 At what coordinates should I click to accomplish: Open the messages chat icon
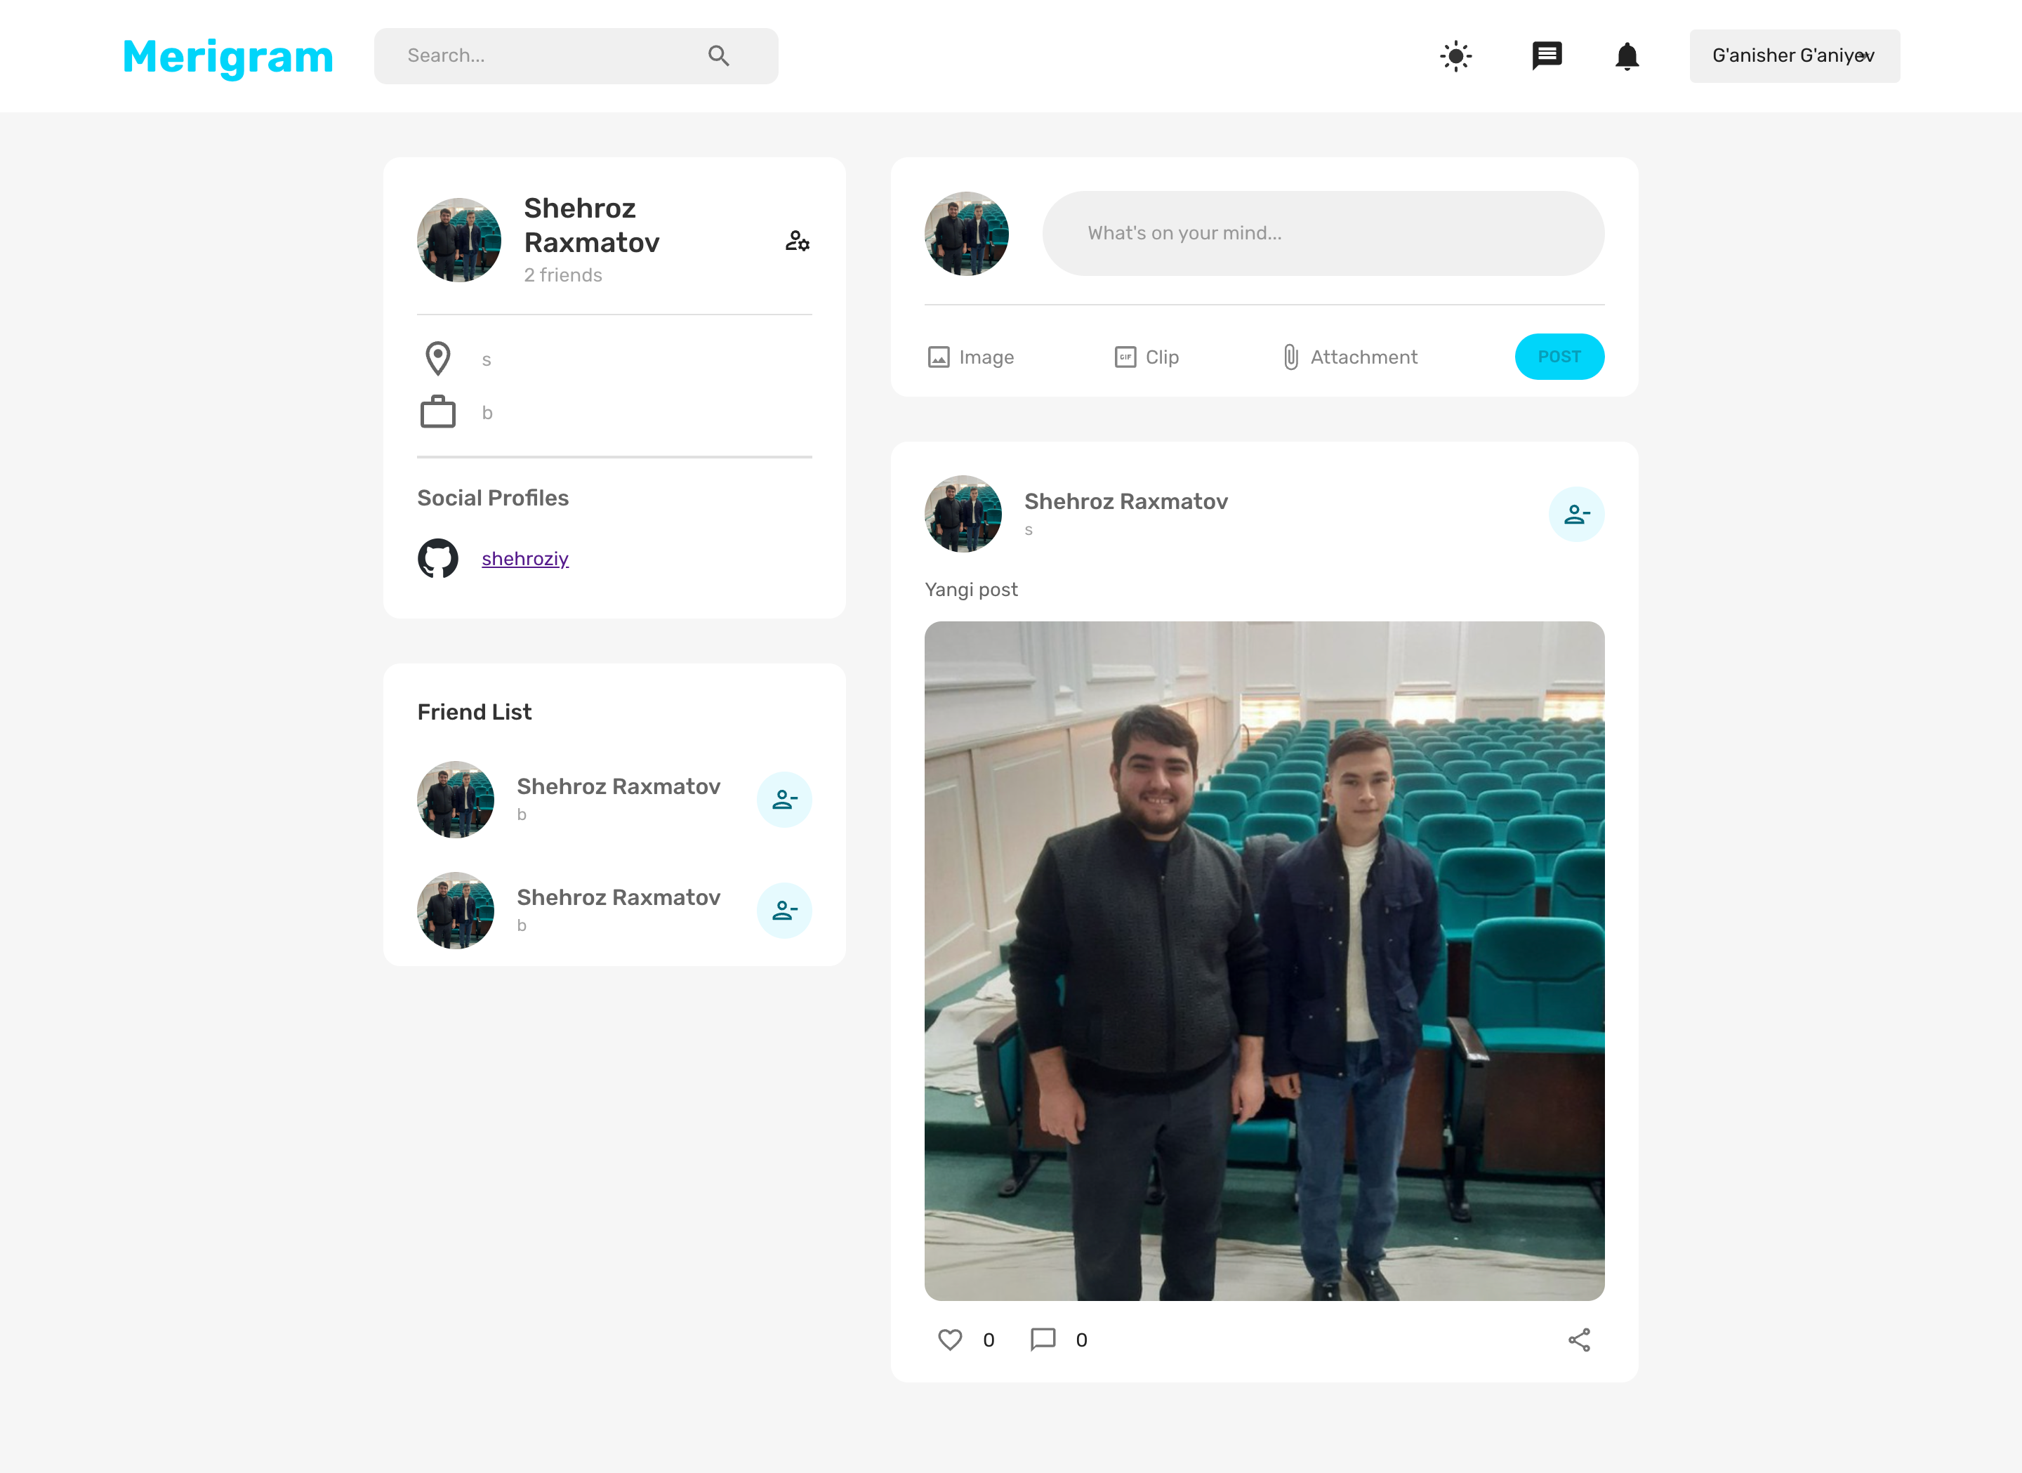pos(1546,56)
